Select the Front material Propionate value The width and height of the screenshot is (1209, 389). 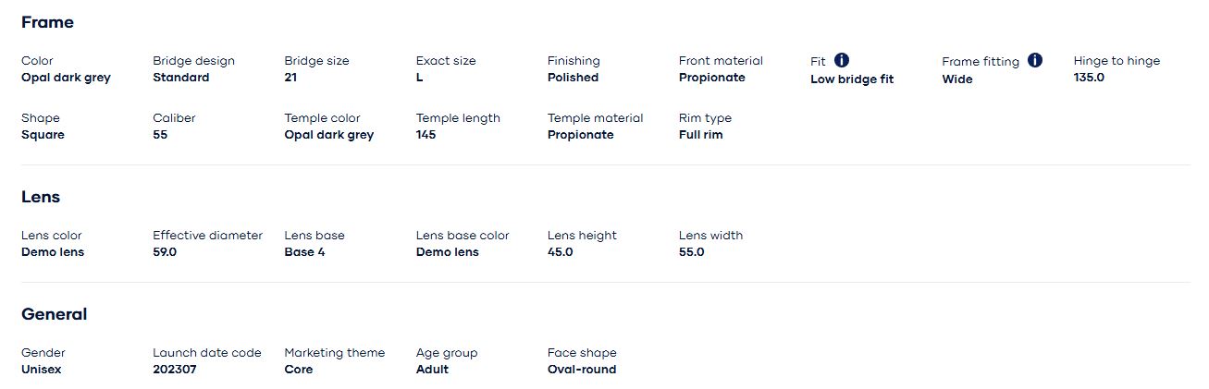711,78
